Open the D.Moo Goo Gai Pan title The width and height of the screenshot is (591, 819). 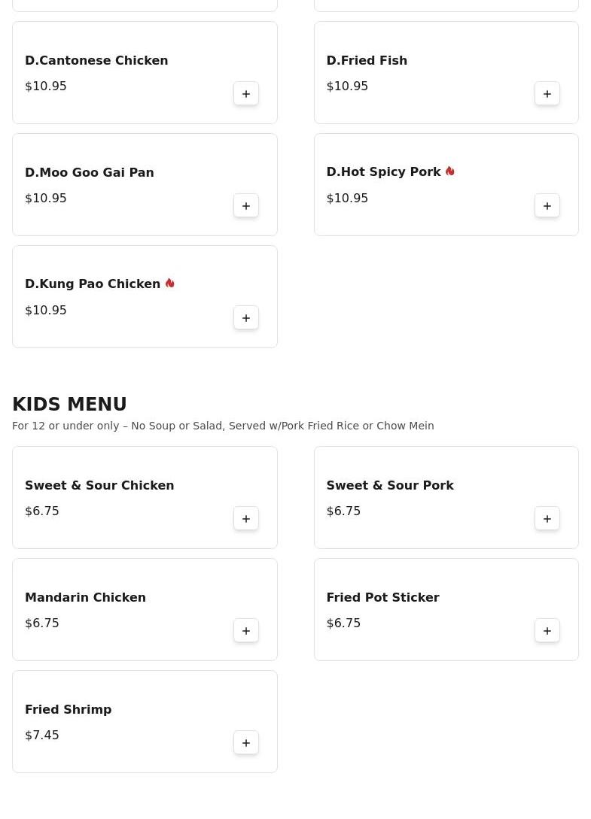tap(90, 172)
